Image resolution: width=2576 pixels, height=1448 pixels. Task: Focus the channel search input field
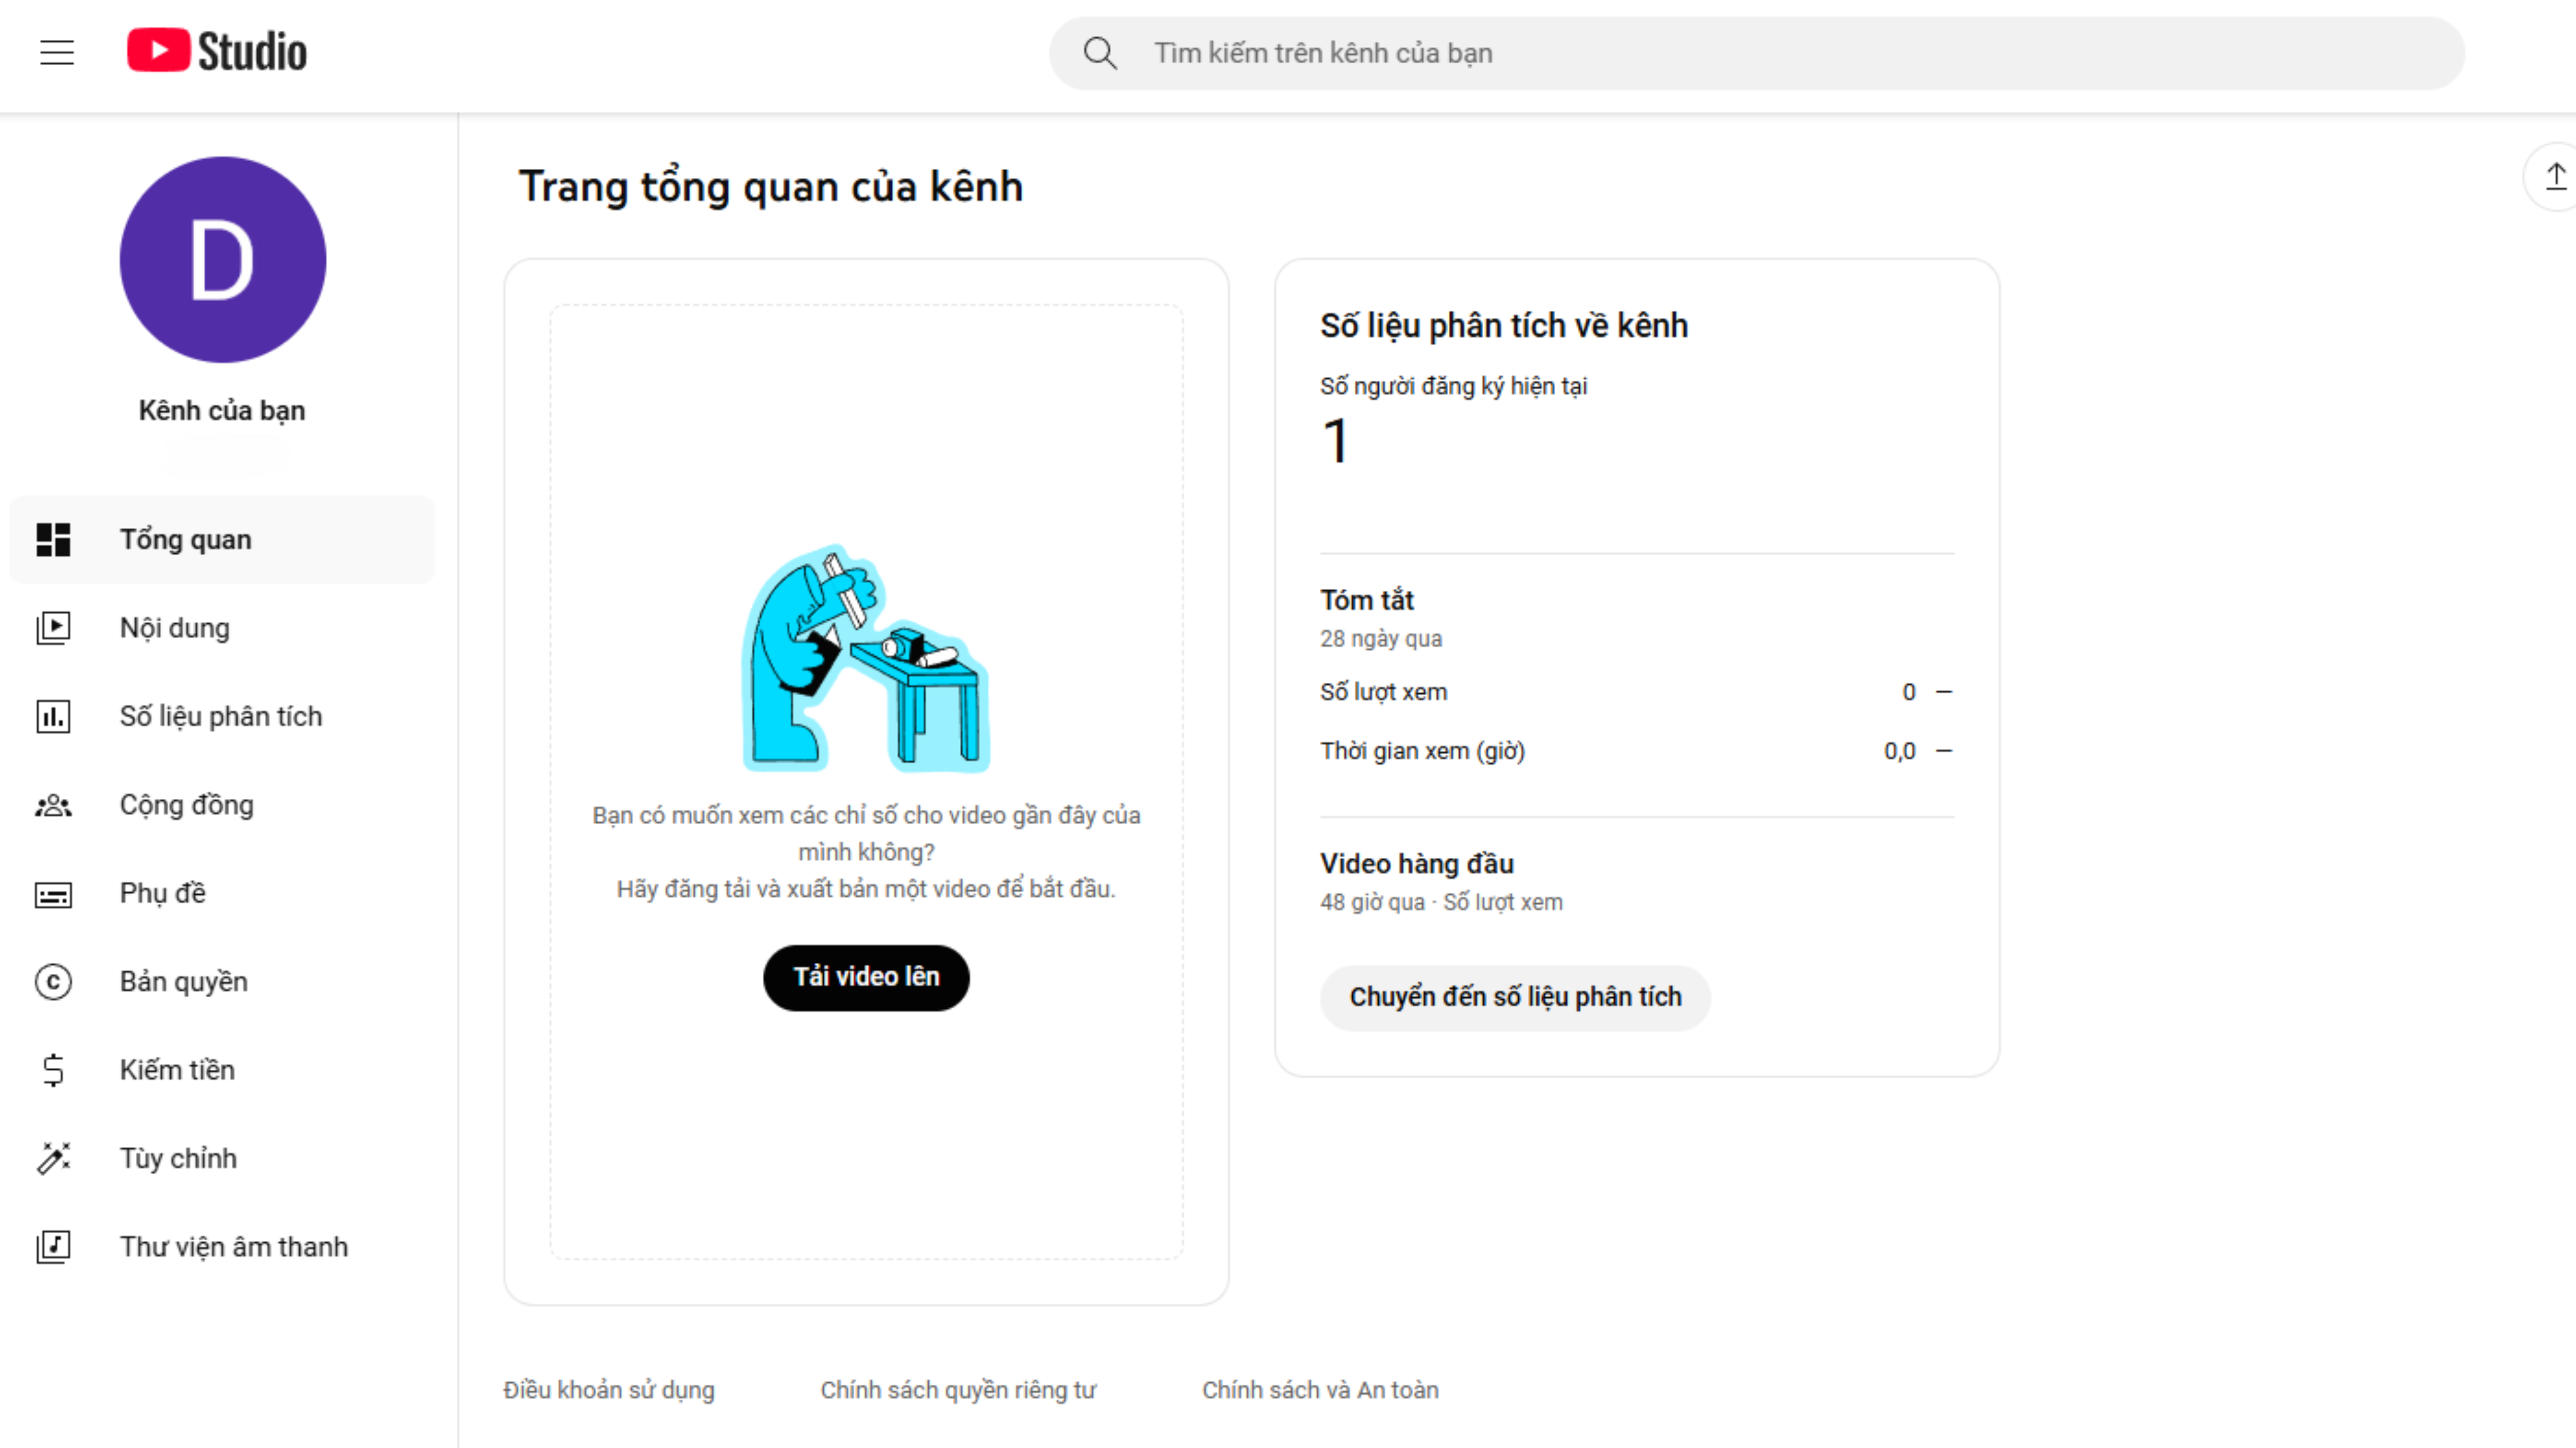point(1780,53)
